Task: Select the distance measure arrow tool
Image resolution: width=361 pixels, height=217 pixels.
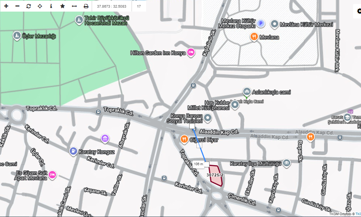Action: (x=74, y=6)
